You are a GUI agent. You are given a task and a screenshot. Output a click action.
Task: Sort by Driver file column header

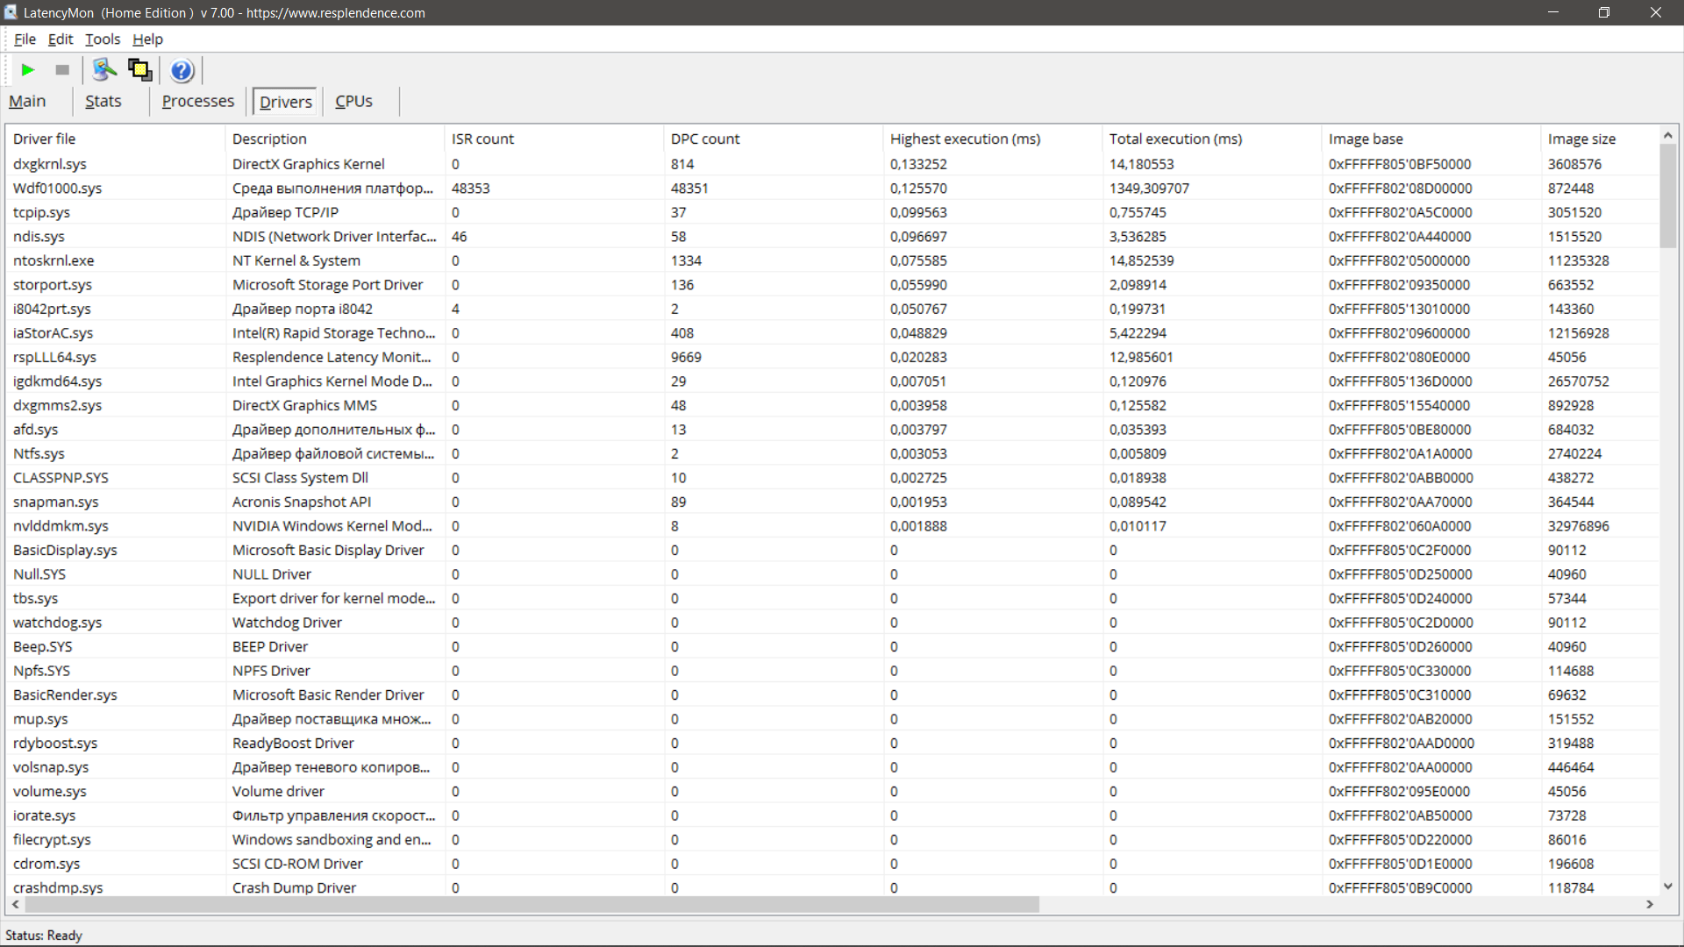click(x=44, y=139)
